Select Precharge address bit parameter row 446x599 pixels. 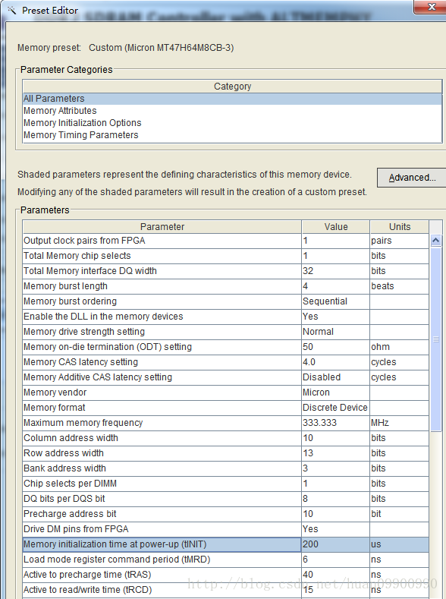(x=225, y=514)
